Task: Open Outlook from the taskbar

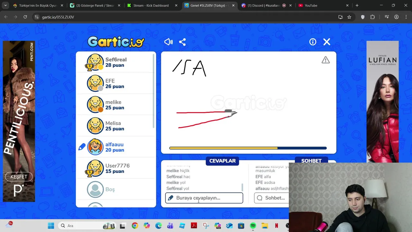Action: pyautogui.click(x=229, y=226)
